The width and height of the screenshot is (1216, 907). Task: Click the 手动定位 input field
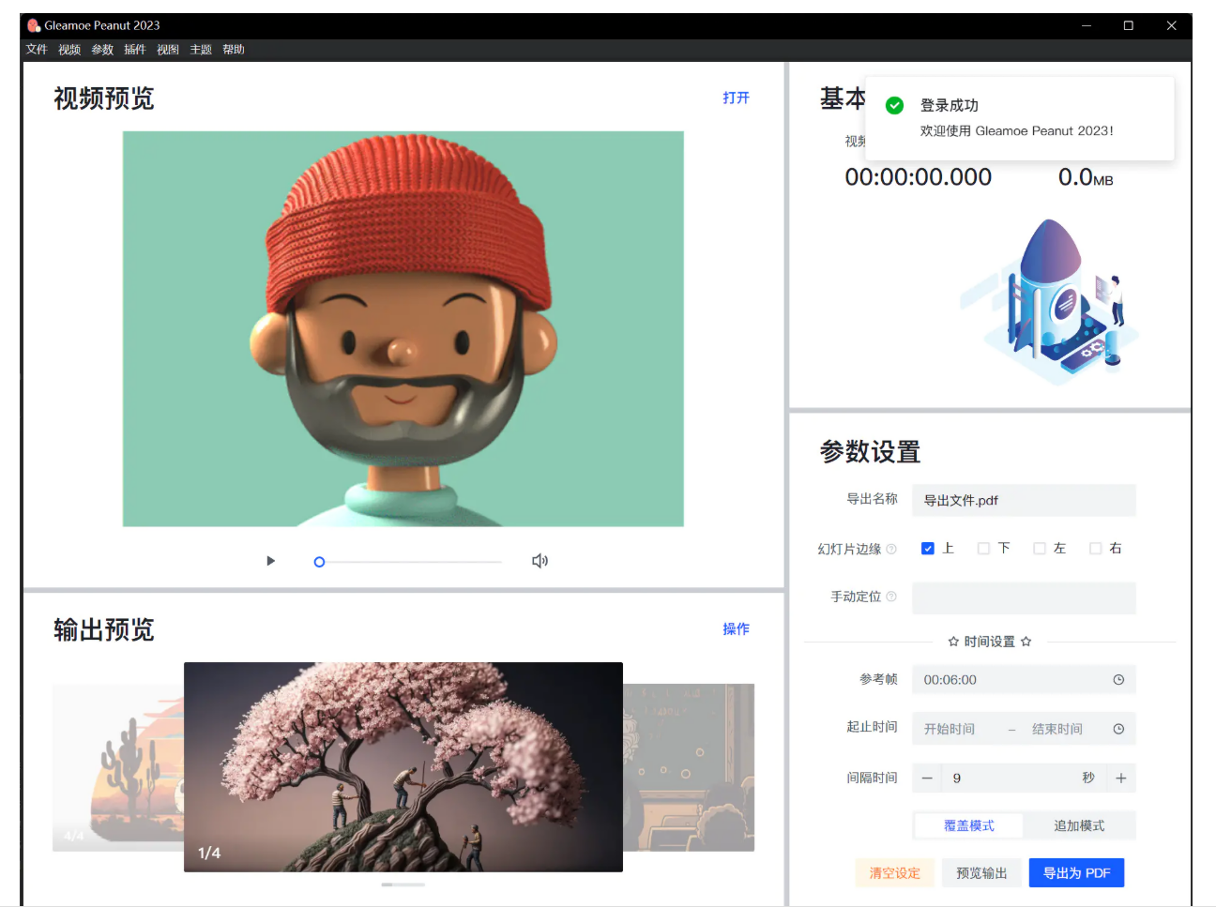click(1024, 597)
